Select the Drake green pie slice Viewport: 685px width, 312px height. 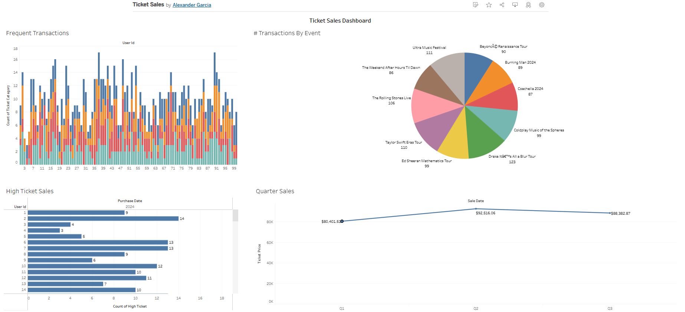tap(482, 137)
